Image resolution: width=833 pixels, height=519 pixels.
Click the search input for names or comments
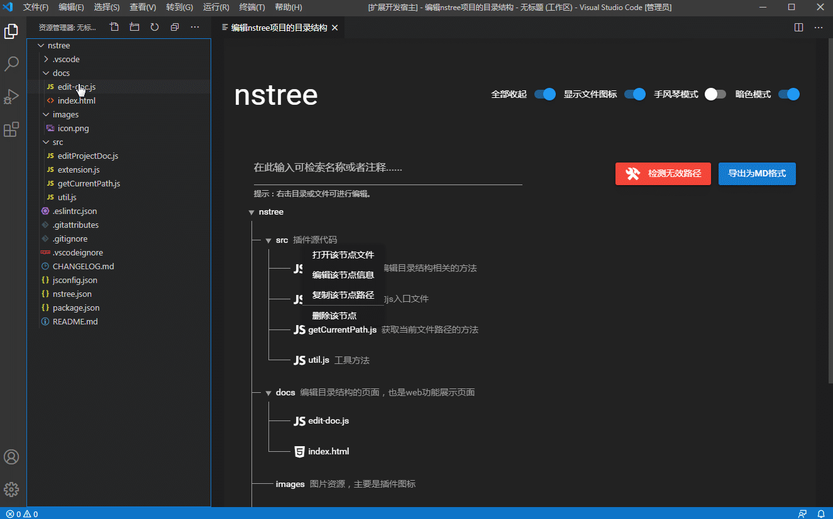[388, 168]
